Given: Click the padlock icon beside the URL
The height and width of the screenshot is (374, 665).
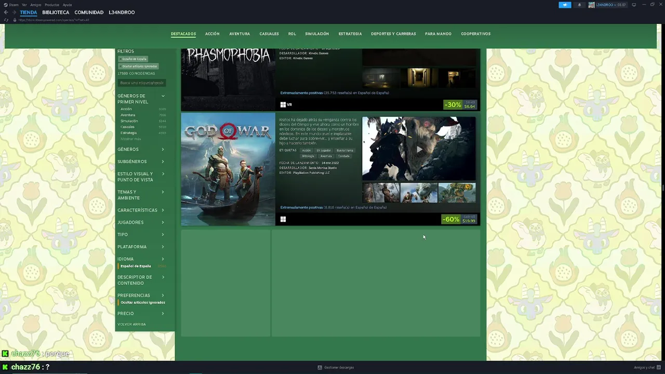Looking at the screenshot, I should tap(15, 20).
